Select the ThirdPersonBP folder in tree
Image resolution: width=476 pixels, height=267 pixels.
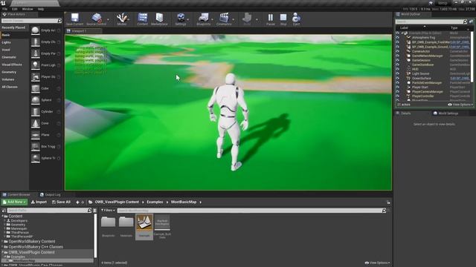[x=22, y=237]
